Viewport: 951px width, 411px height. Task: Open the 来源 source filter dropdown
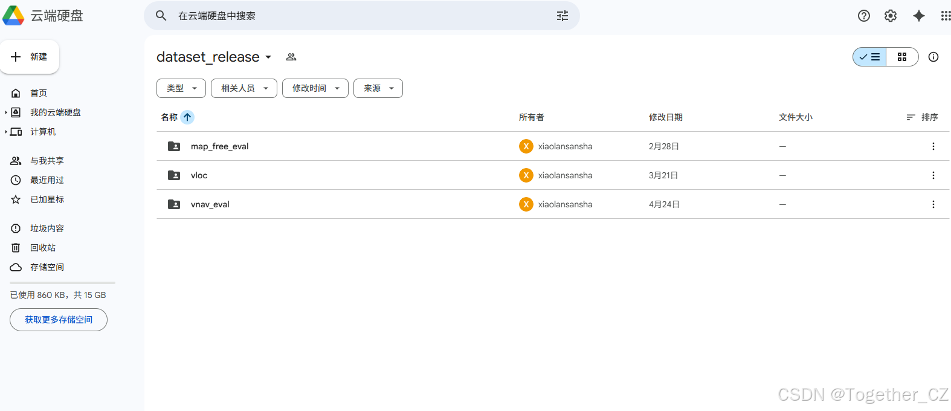click(x=378, y=88)
